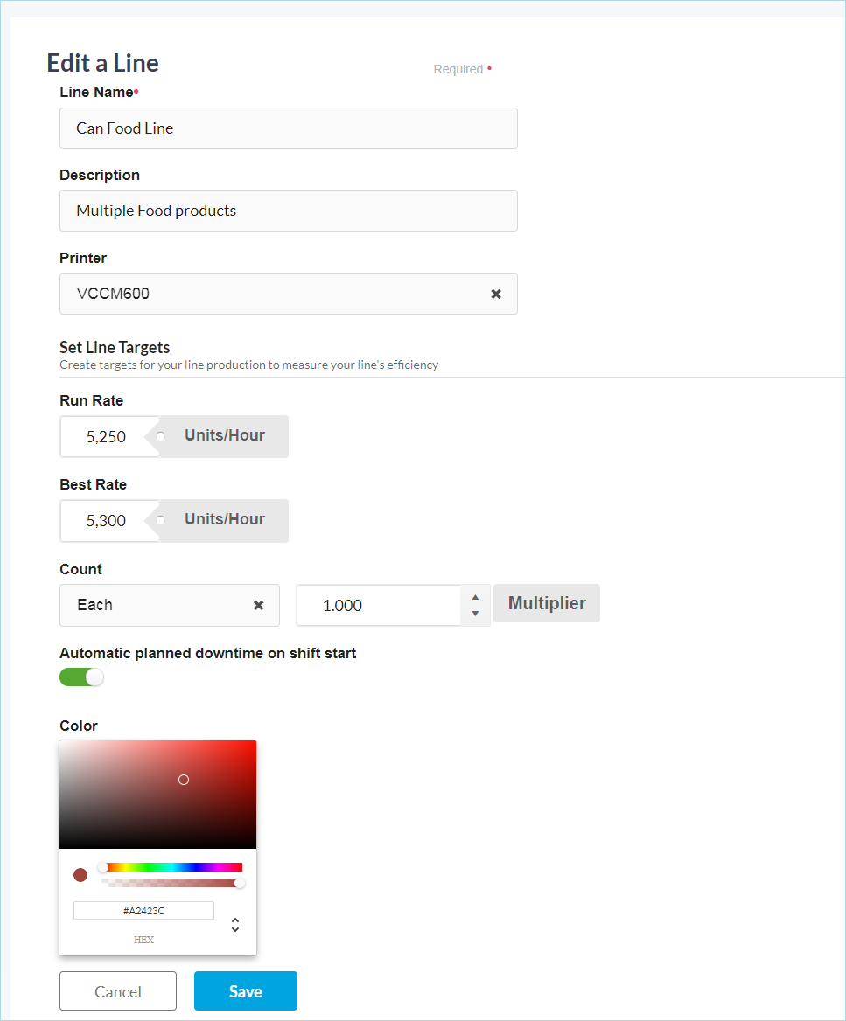The width and height of the screenshot is (846, 1021).
Task: Open the Printer dropdown
Action: tap(271, 294)
